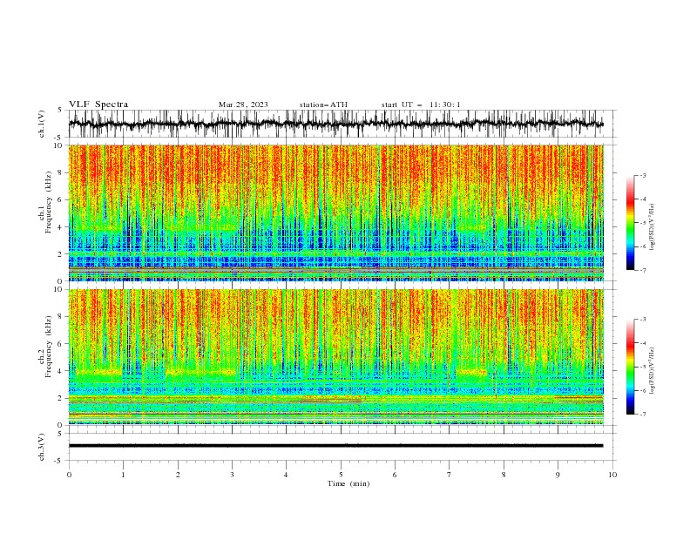Click tick label "6" on the Time axis
Viewport: 690px width, 533px height.
pyautogui.click(x=395, y=475)
